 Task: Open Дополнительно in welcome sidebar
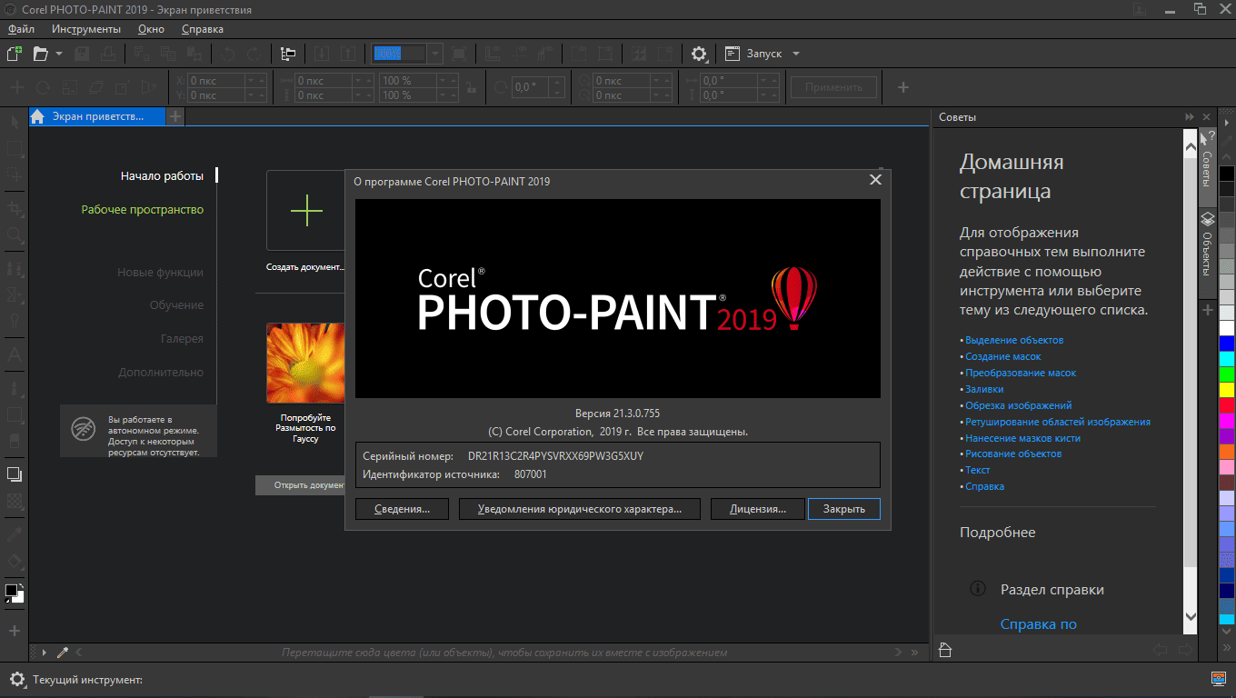click(x=161, y=372)
